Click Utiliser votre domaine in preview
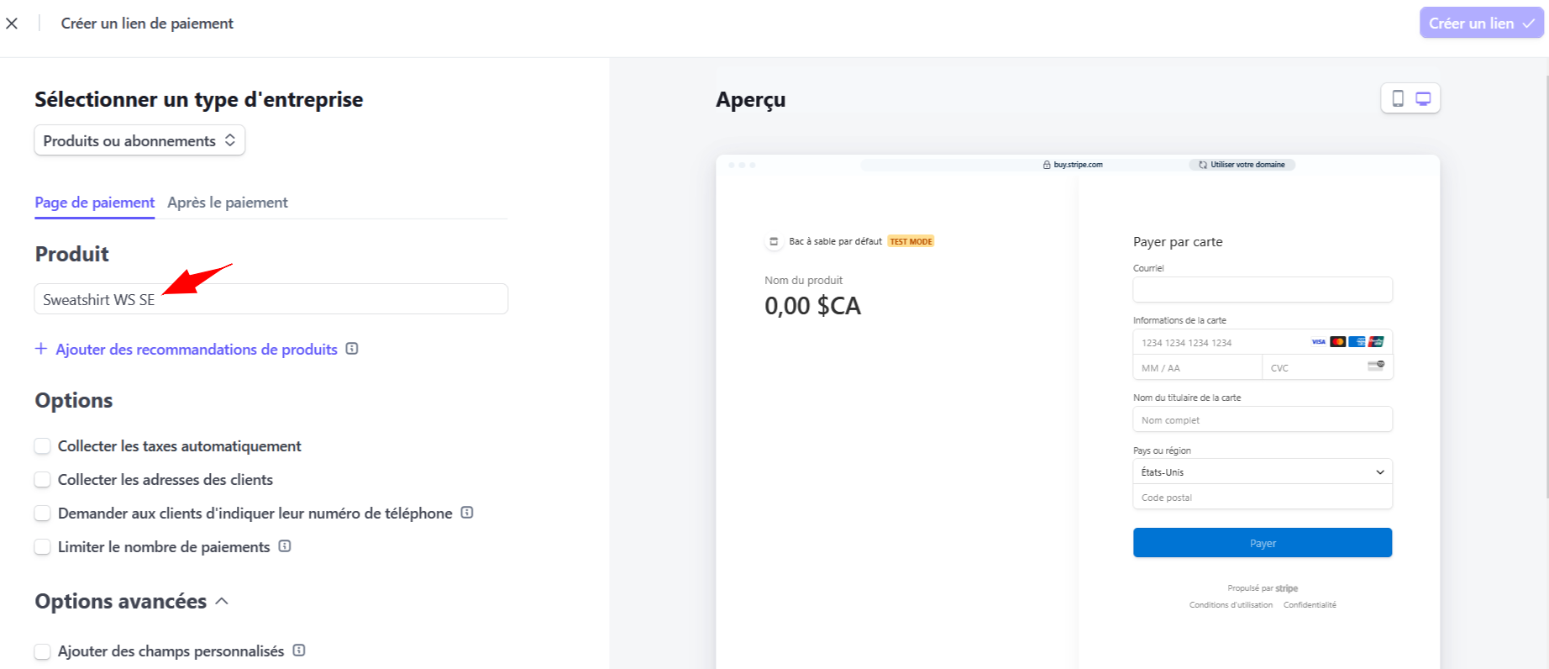 pos(1242,165)
